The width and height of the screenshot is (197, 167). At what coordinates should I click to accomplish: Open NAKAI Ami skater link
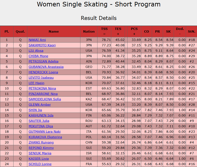pos(37,40)
